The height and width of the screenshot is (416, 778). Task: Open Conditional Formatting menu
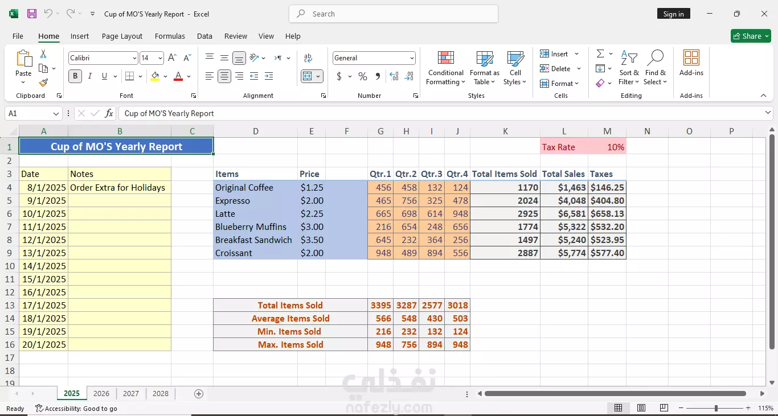[446, 68]
